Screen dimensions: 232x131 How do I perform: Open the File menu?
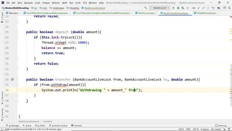pyautogui.click(x=8, y=3)
